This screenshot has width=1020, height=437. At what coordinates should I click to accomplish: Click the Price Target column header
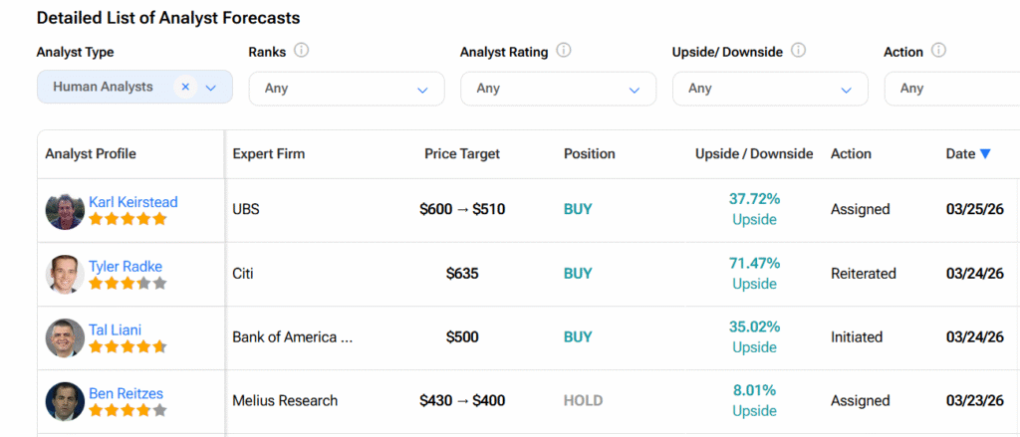click(x=462, y=154)
